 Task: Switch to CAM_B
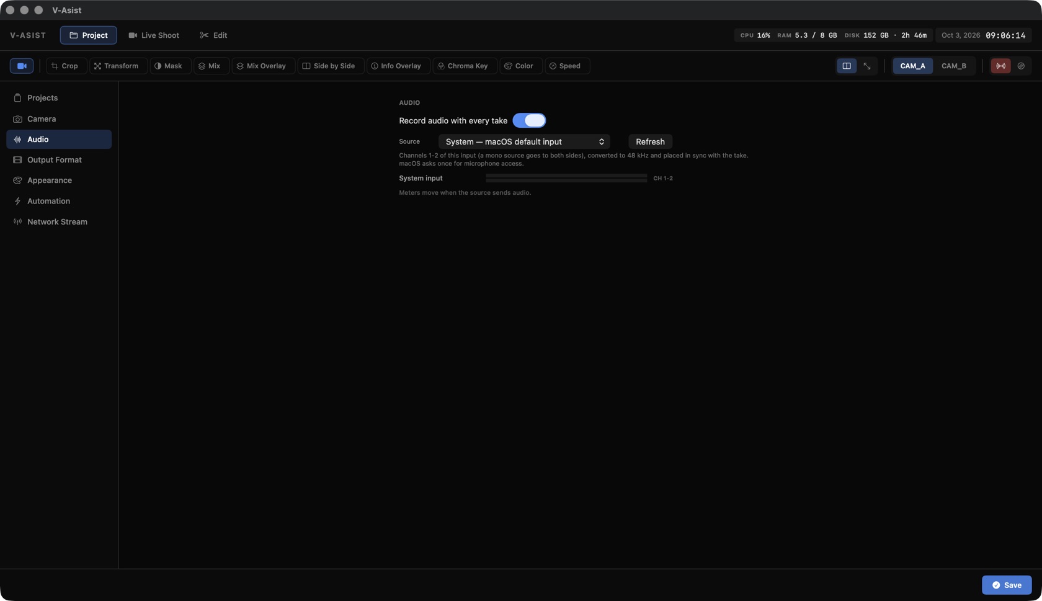pyautogui.click(x=954, y=66)
